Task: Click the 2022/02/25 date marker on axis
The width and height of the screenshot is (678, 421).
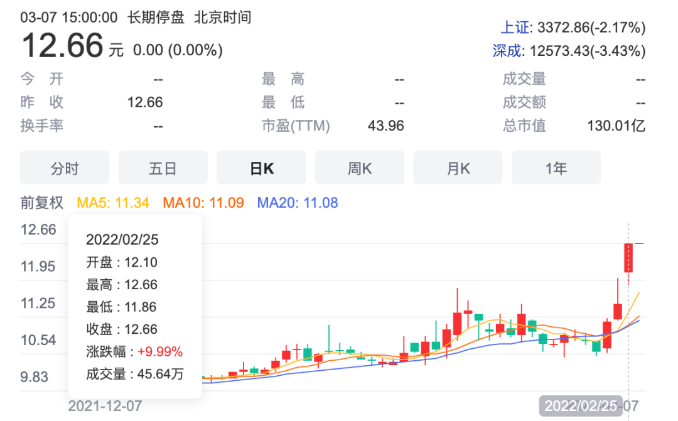Action: (582, 405)
